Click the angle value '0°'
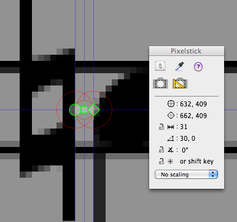The width and height of the screenshot is (237, 222). [x=185, y=150]
